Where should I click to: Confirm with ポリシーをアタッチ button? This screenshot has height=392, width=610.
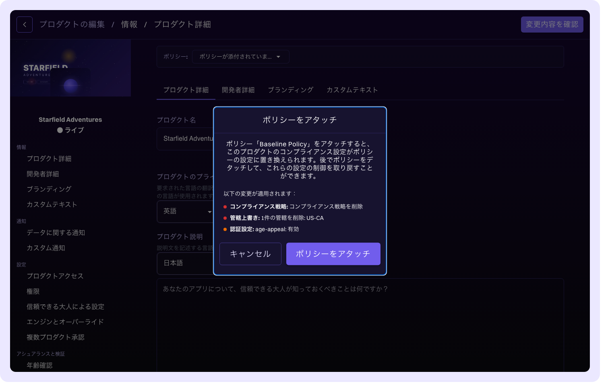pyautogui.click(x=333, y=254)
